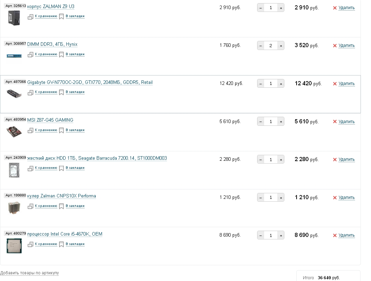Click bookmark icon for Gigabyte GTX770
The image size is (371, 281).
click(61, 92)
